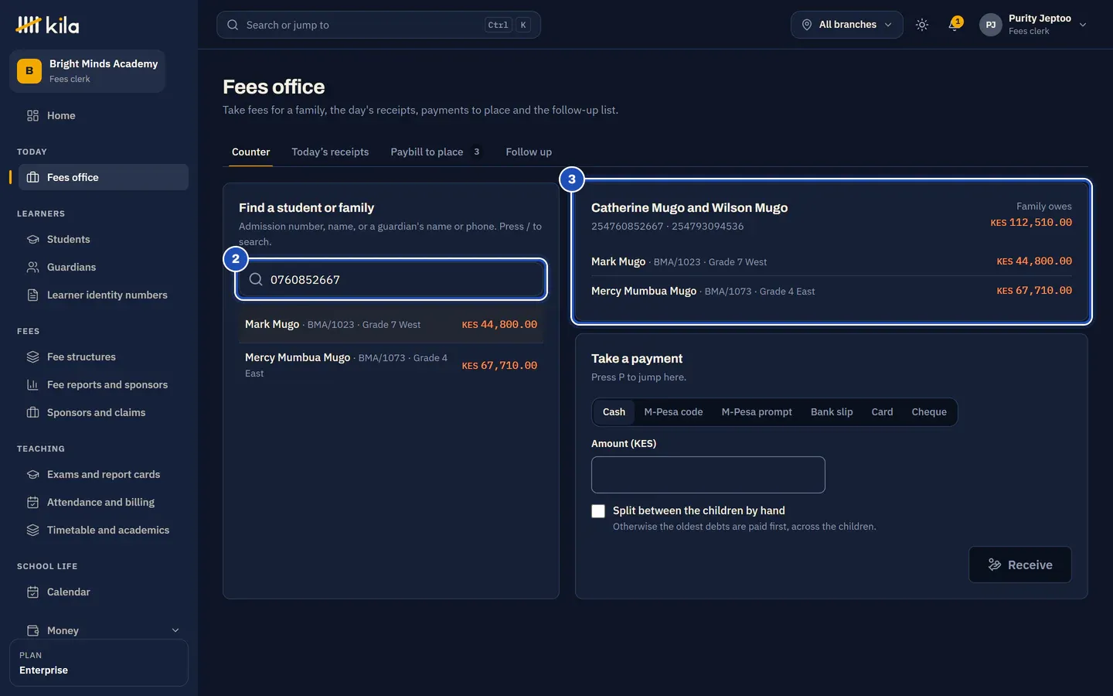The height and width of the screenshot is (696, 1113).
Task: Expand the Money sidebar section
Action: point(103,630)
